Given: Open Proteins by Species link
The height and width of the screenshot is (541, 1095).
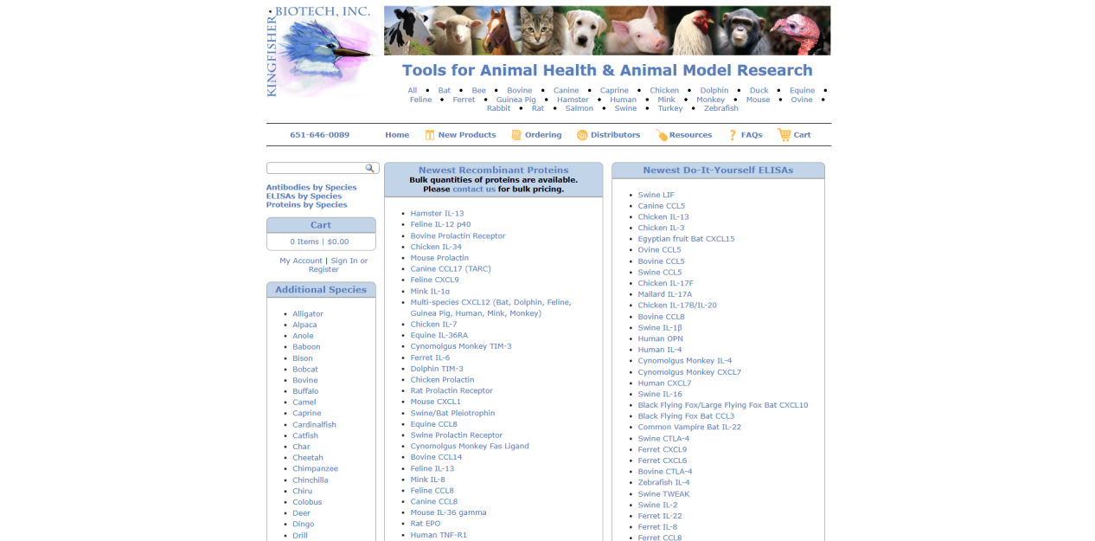Looking at the screenshot, I should tap(306, 205).
